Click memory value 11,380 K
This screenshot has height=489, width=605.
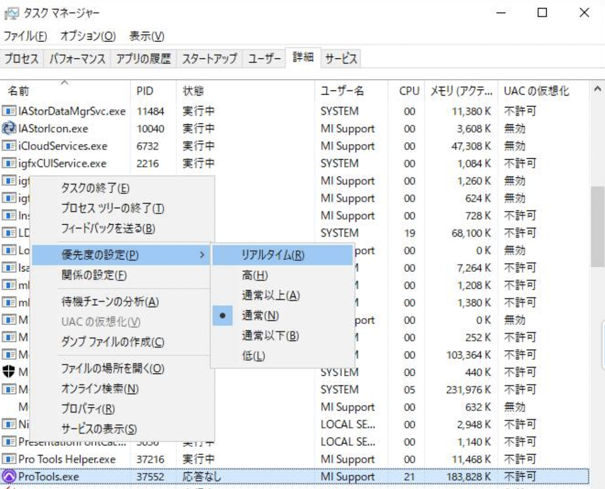(x=471, y=111)
